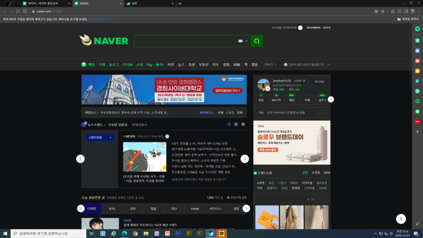Open newsstand settings gear icon
423x238 pixels.
point(243,124)
